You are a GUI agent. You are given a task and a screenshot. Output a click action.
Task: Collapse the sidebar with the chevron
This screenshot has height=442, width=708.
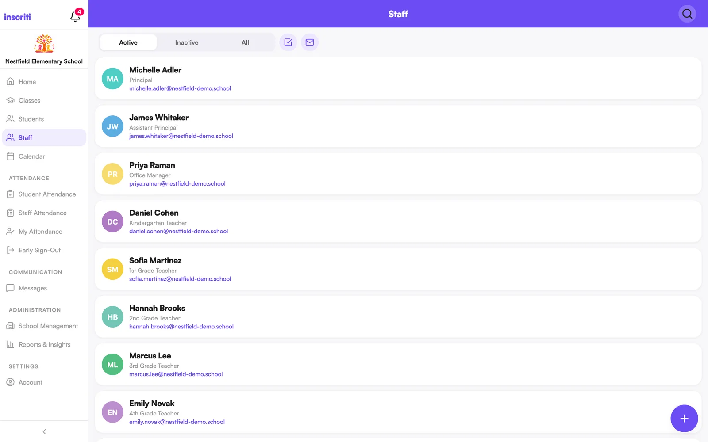coord(44,431)
